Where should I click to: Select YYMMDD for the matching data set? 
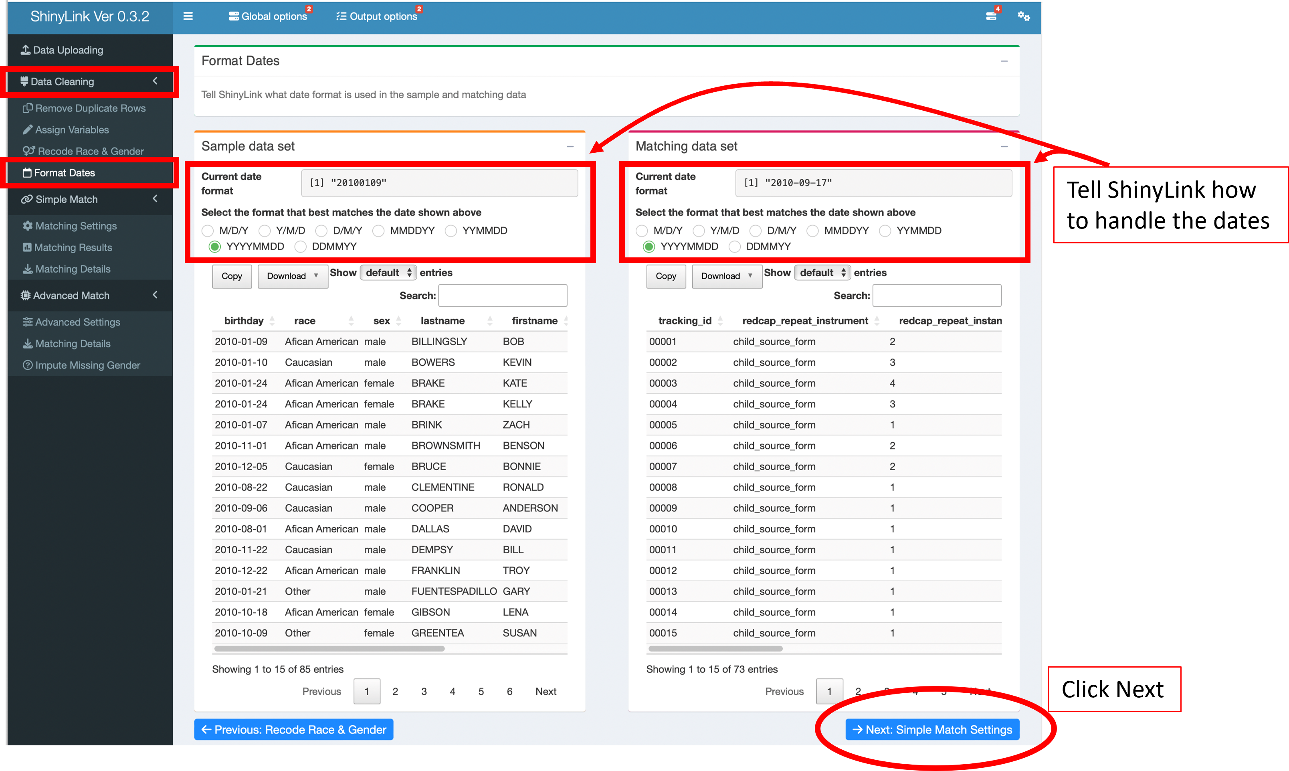pos(885,231)
